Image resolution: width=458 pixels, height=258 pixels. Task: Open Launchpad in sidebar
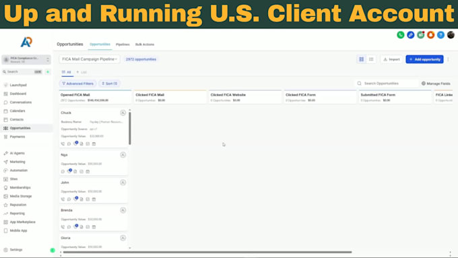(x=18, y=85)
